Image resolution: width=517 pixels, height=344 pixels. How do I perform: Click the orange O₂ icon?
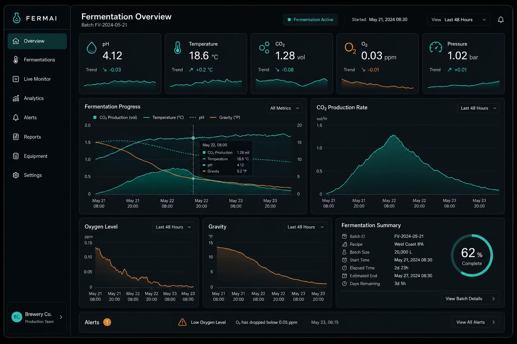click(350, 48)
